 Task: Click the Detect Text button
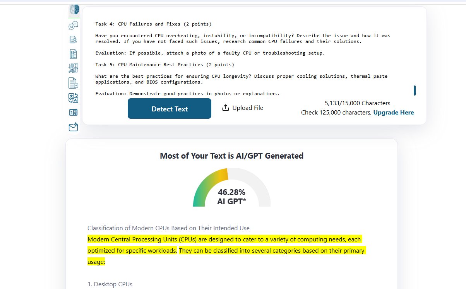click(170, 109)
